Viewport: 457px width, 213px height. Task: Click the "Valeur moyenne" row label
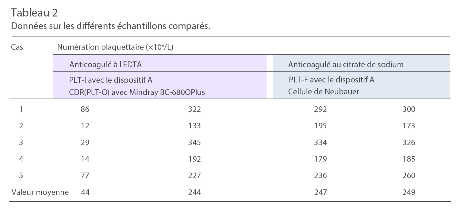40,192
